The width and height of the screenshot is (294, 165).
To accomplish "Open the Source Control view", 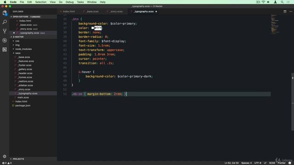I will (5, 31).
